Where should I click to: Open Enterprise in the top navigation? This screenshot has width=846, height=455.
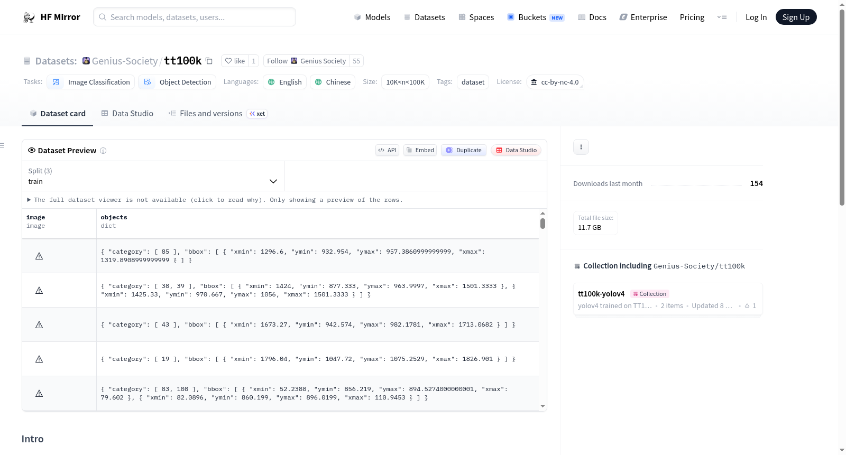click(643, 17)
